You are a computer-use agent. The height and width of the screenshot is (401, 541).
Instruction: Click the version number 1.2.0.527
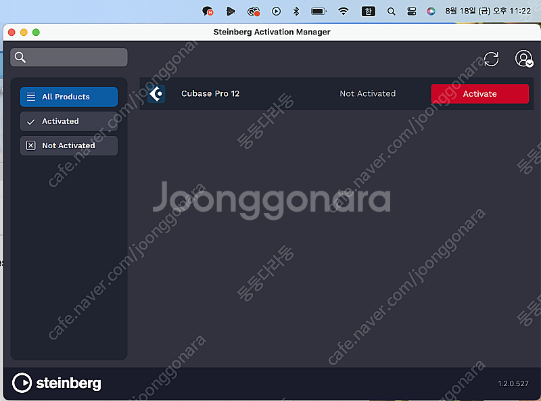[513, 383]
